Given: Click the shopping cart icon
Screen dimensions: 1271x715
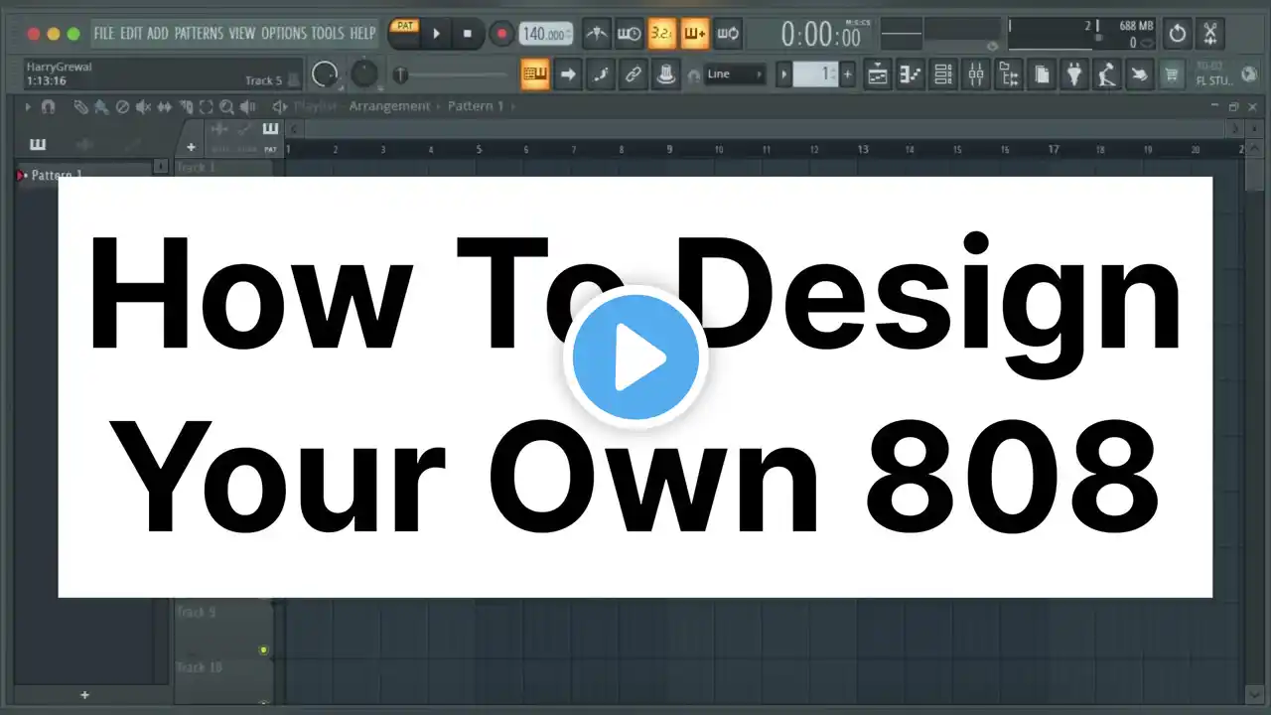Looking at the screenshot, I should click(x=1172, y=74).
